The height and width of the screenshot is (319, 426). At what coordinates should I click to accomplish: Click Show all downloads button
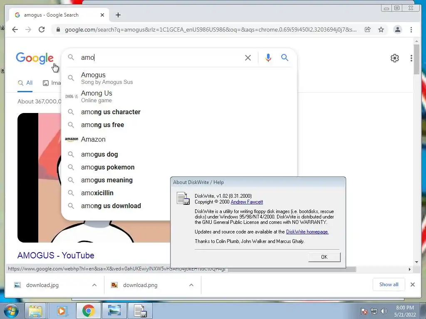point(389,284)
